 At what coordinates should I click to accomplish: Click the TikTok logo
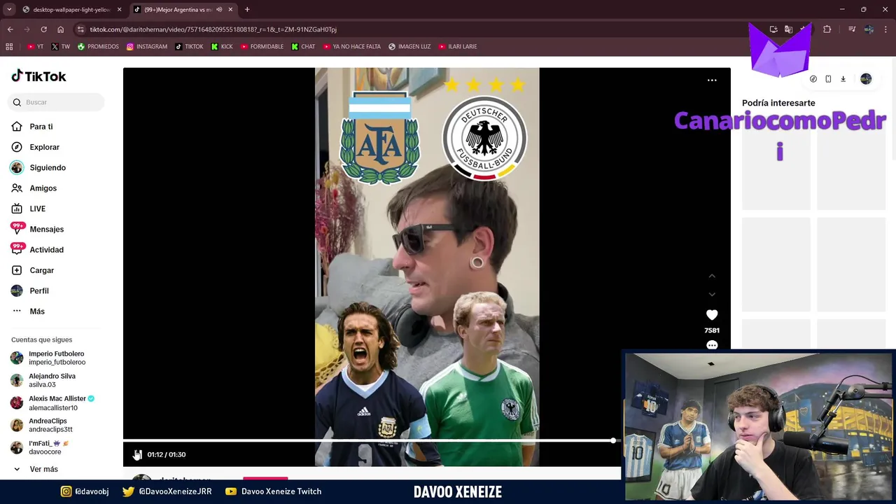[x=39, y=76]
